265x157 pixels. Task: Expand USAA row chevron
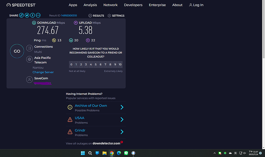[x=122, y=120]
